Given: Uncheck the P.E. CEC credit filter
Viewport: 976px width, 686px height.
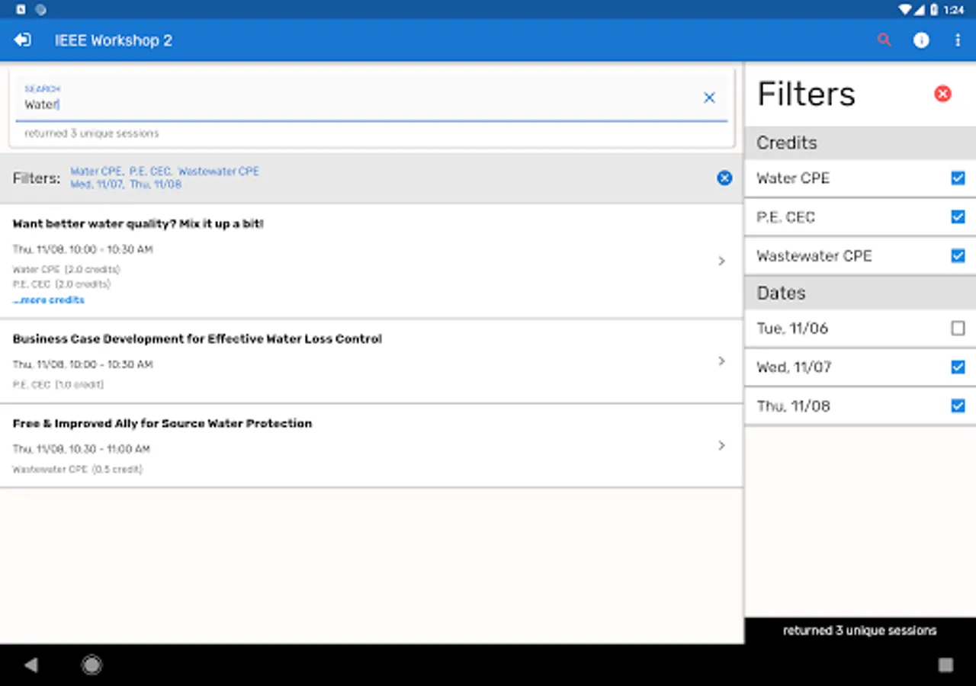Looking at the screenshot, I should (x=958, y=217).
